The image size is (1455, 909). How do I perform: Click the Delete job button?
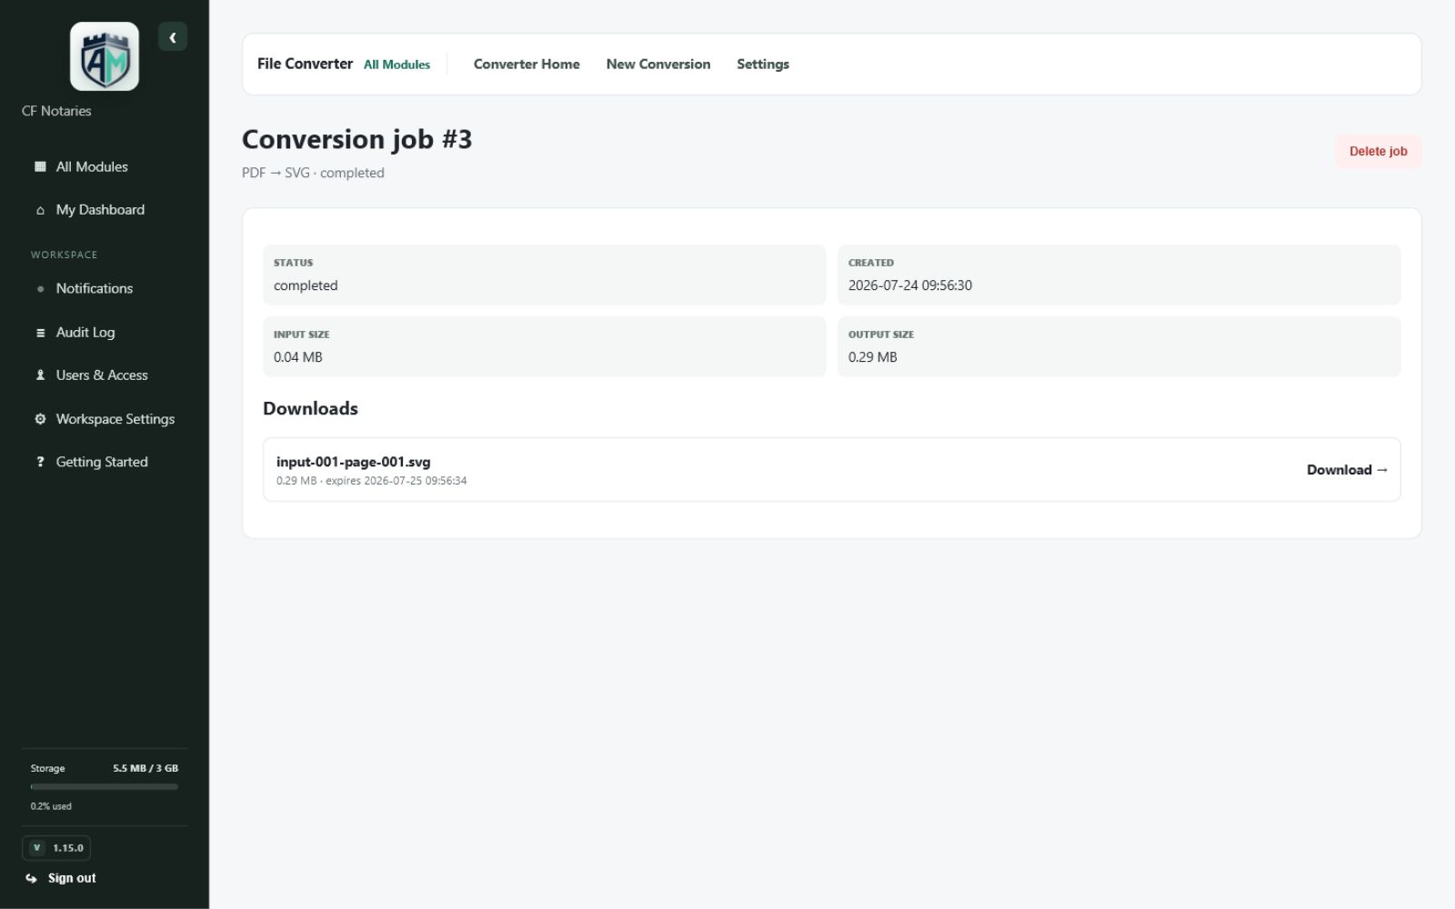(1378, 151)
